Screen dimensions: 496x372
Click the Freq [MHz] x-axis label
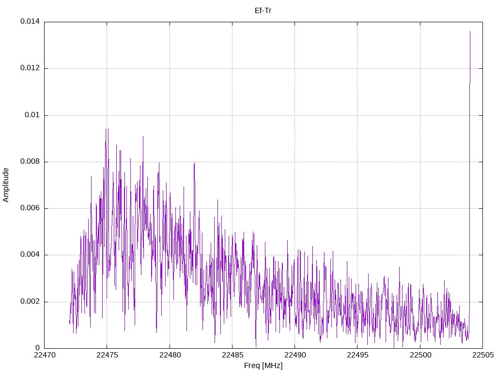pyautogui.click(x=263, y=366)
